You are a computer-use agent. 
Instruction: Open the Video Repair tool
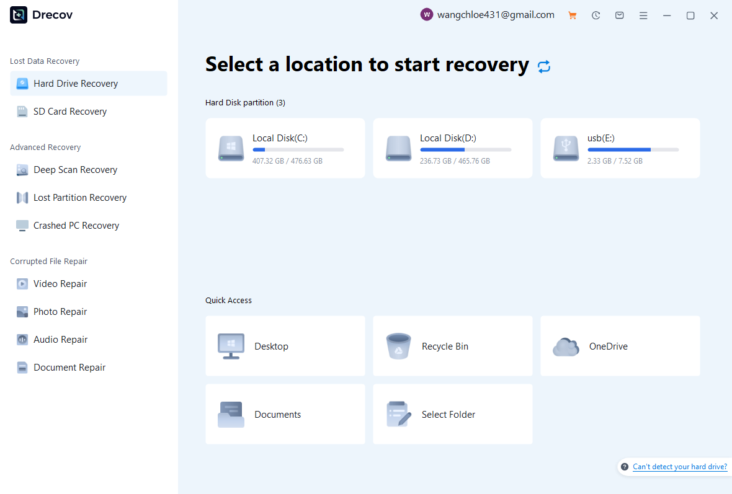click(60, 284)
